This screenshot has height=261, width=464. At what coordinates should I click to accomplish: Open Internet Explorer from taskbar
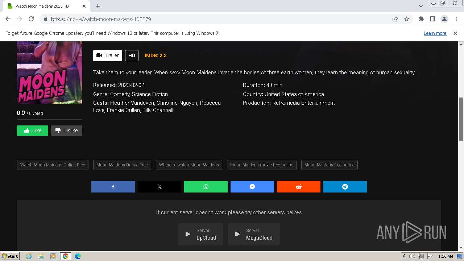click(x=29, y=256)
